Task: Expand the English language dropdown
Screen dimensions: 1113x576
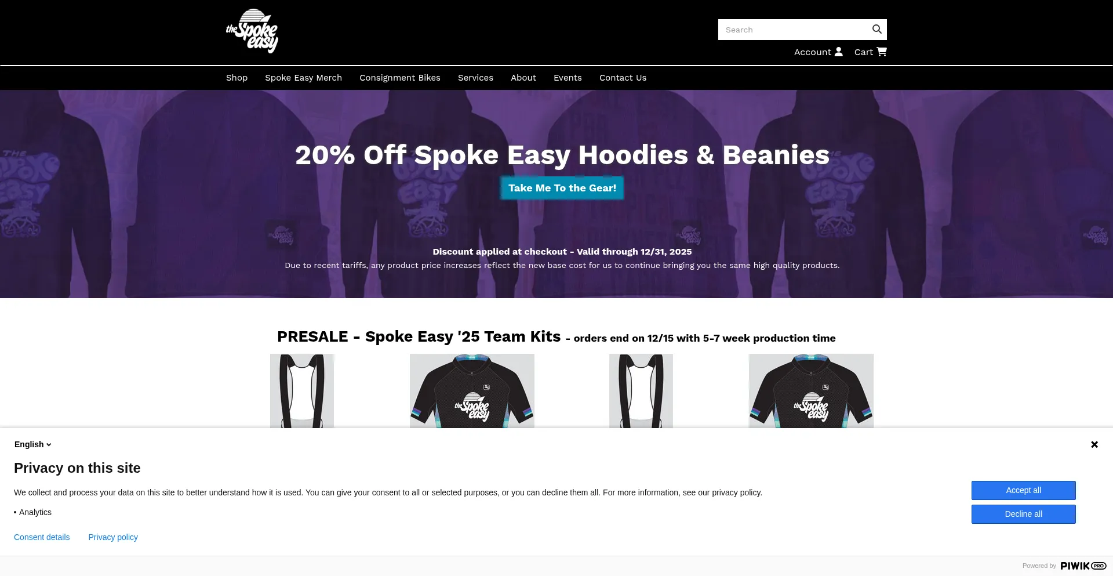Action: tap(33, 444)
